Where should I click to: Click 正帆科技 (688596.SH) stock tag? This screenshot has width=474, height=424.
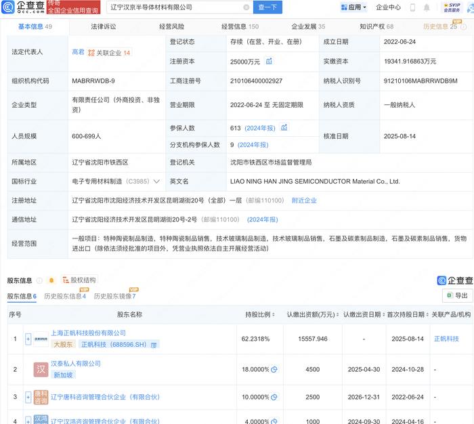(118, 345)
